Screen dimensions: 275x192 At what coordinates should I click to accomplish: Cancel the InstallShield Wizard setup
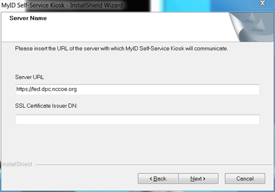click(245, 179)
